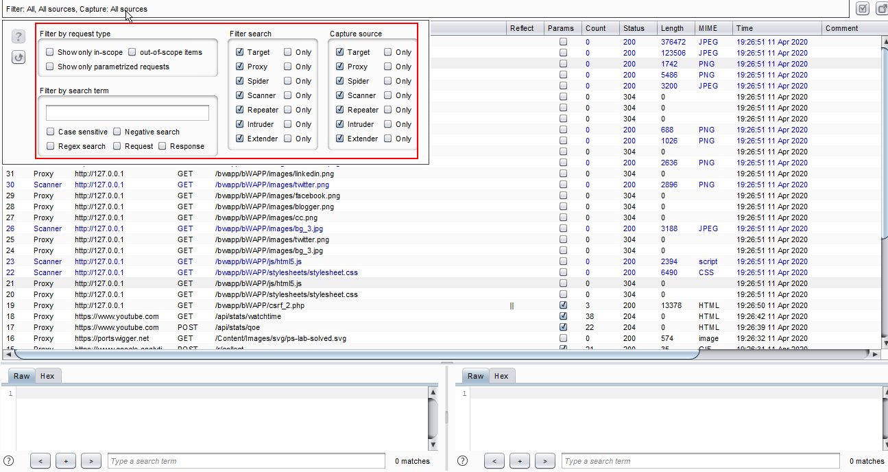
Task: Switch to Raw tab in left pane
Action: click(x=22, y=376)
